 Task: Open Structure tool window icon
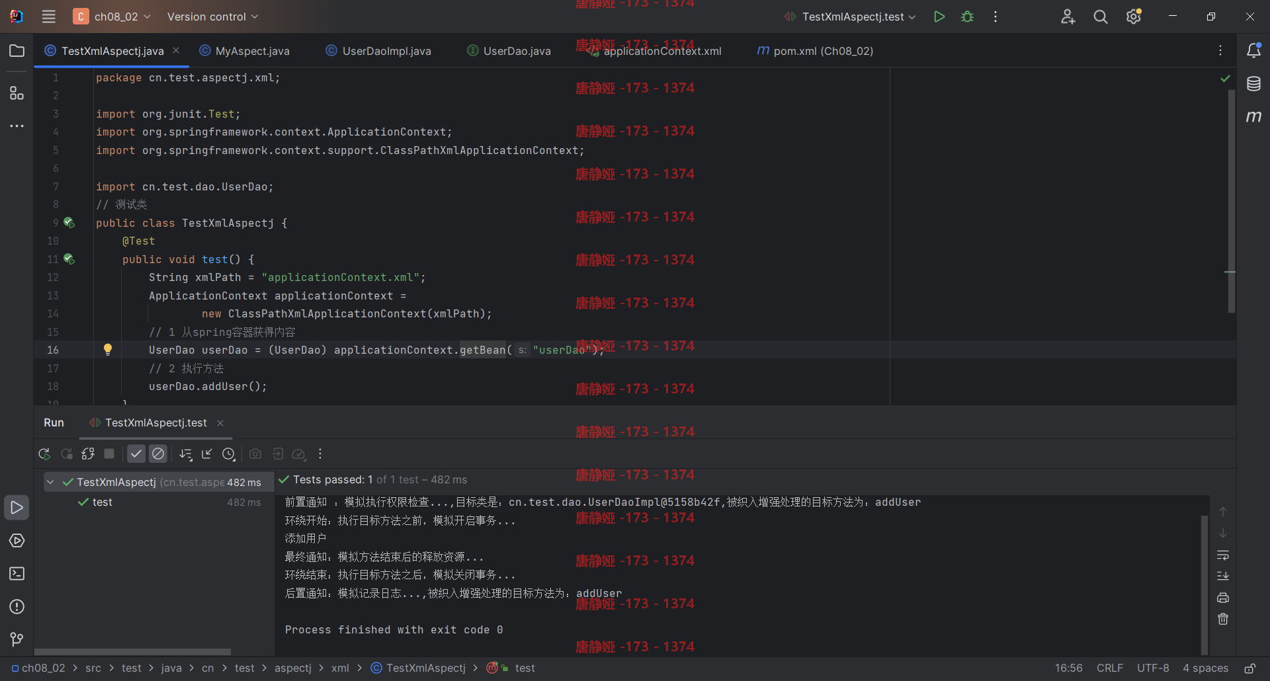[17, 93]
